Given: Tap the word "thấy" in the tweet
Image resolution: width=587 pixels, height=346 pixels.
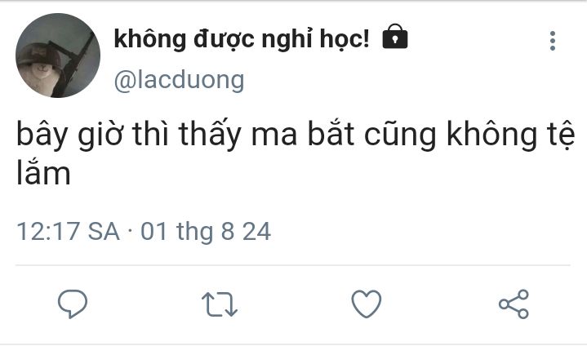Looking at the screenshot, I should point(210,134).
